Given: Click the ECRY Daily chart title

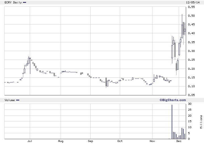Looking at the screenshot, I should click(x=13, y=3).
